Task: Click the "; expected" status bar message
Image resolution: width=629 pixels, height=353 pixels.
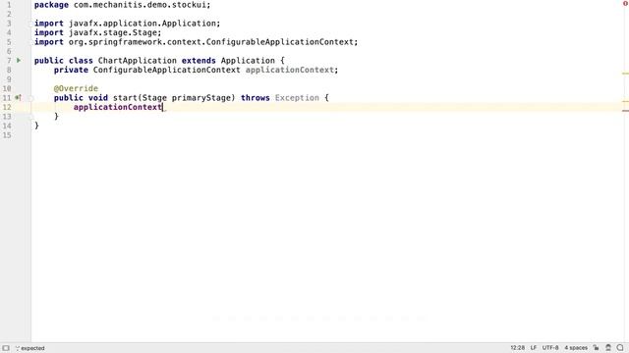Action: (x=30, y=348)
